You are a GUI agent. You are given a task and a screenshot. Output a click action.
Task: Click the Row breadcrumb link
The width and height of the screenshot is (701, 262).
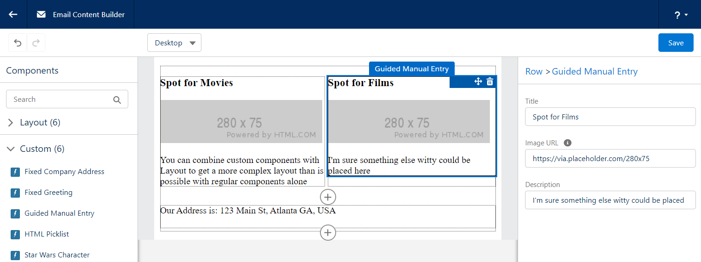click(534, 71)
